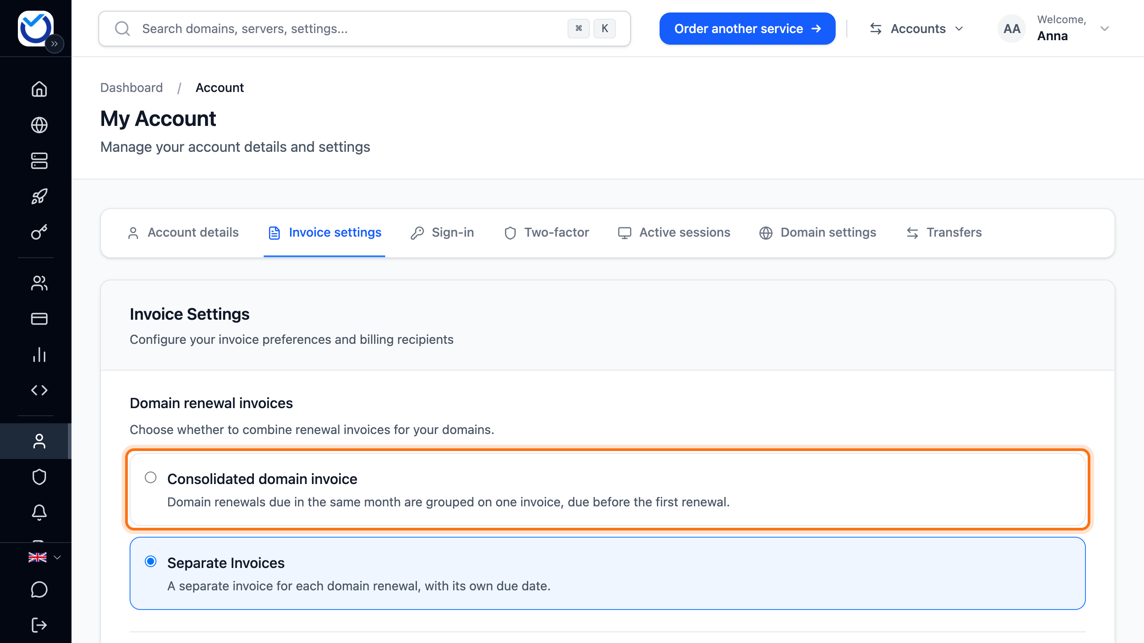
Task: Open the Servers sidebar icon
Action: (x=39, y=161)
